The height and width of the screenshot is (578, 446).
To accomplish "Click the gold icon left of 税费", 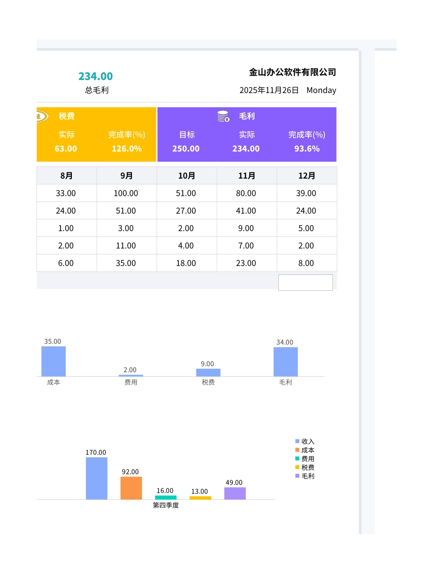I will [41, 116].
